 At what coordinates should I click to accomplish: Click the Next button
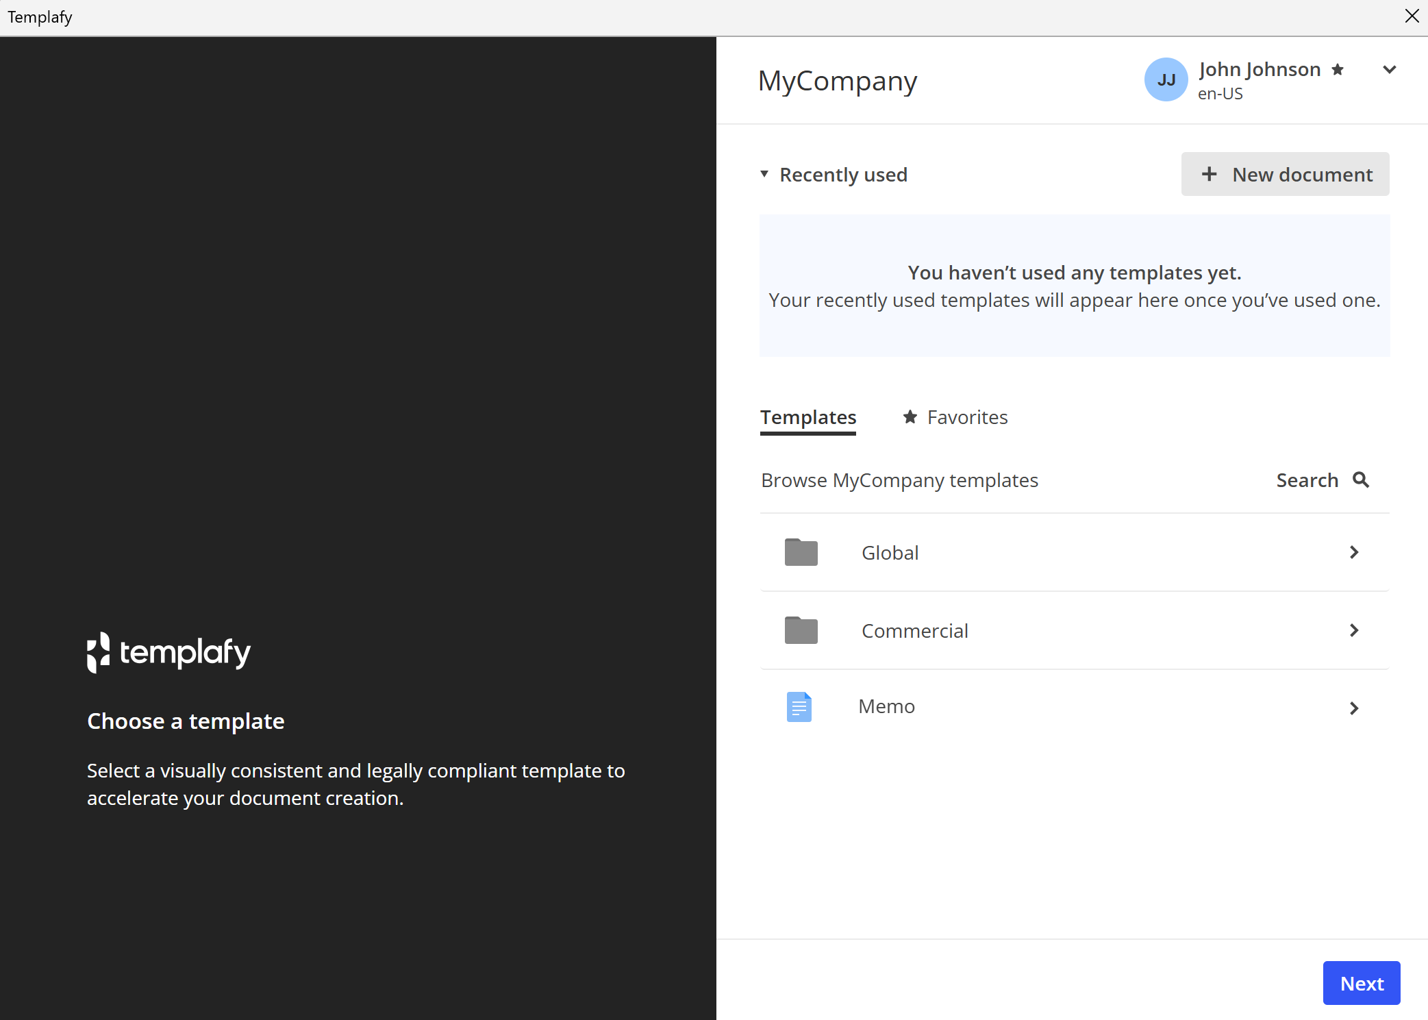(1362, 983)
